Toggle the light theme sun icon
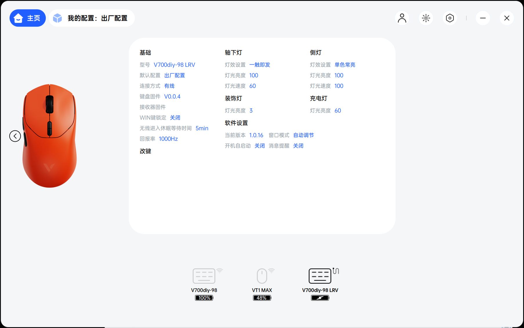Image resolution: width=524 pixels, height=328 pixels. click(x=426, y=18)
